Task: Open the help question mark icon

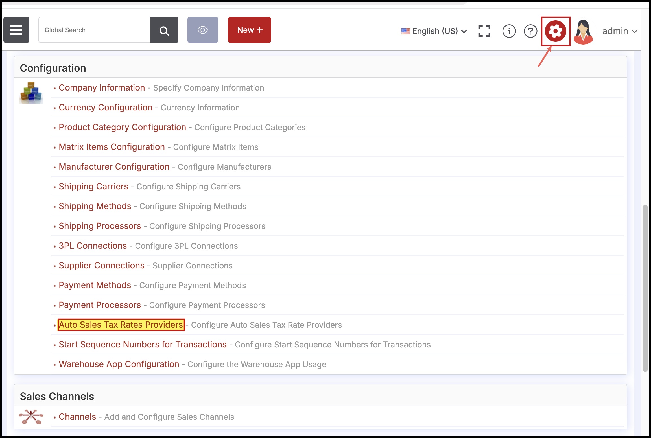Action: click(530, 31)
